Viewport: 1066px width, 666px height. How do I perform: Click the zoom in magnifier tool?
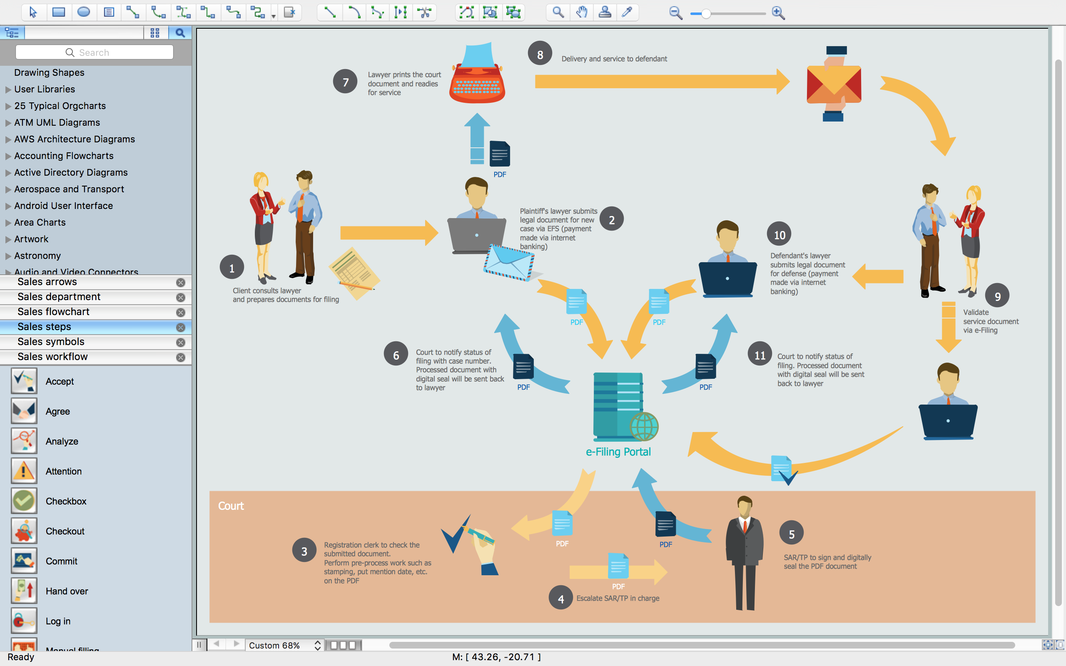[x=777, y=13]
